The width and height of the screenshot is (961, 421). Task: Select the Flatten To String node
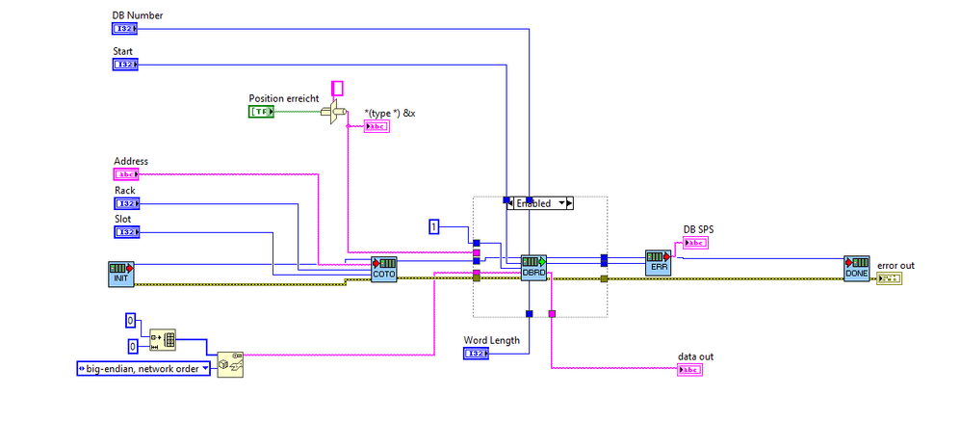coord(230,364)
